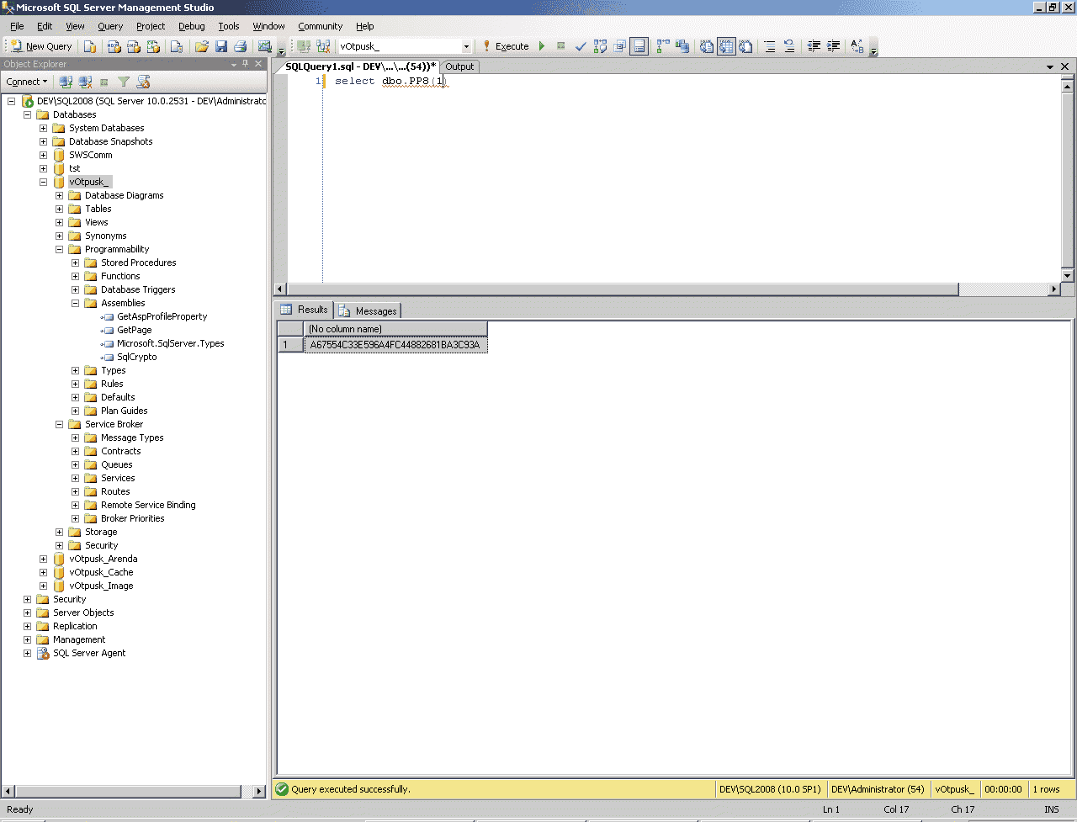Toggle IntelliSense Enabled button
1077x822 pixels.
(639, 46)
